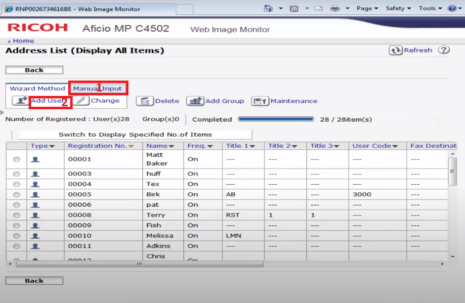The height and width of the screenshot is (303, 465).
Task: Click the Completed progress bar
Action: click(x=276, y=119)
